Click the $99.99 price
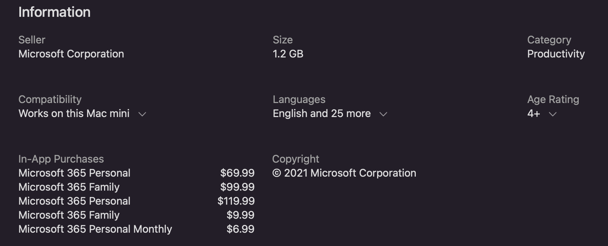This screenshot has width=608, height=246. coord(237,187)
